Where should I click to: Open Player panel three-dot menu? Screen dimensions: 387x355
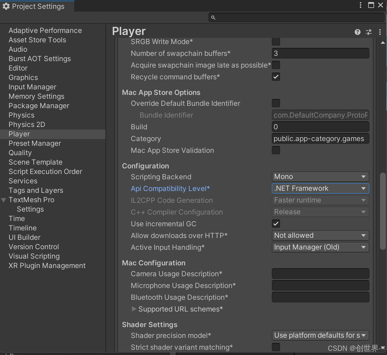click(380, 32)
